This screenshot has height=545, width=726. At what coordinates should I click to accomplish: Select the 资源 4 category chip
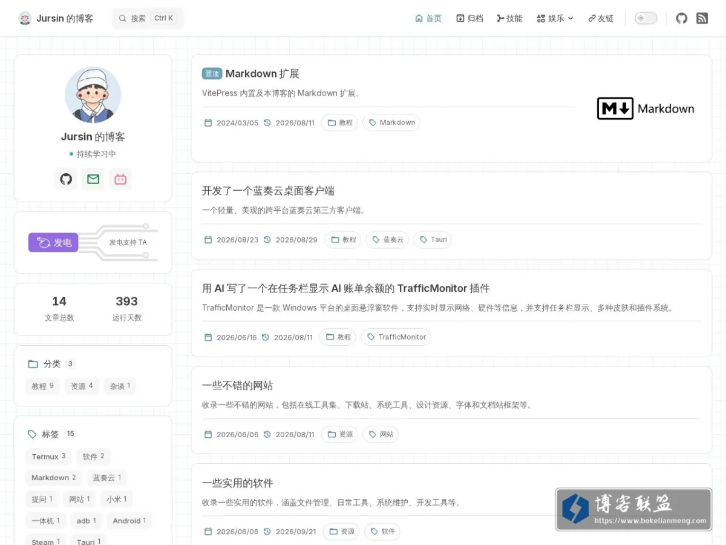[82, 386]
